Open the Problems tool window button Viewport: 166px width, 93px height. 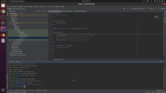click(x=23, y=90)
